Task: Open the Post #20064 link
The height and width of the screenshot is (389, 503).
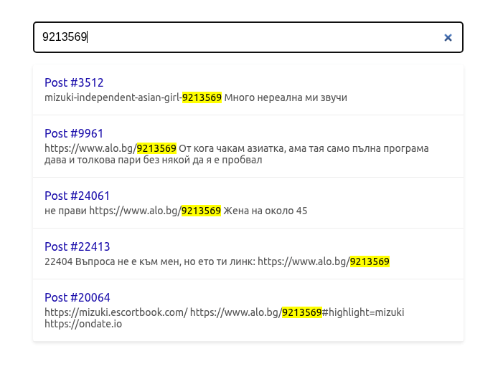Action: tap(77, 297)
